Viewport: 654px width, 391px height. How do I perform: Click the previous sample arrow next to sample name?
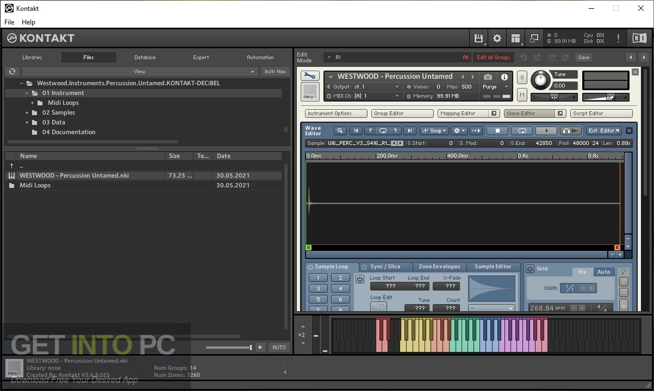pos(395,143)
